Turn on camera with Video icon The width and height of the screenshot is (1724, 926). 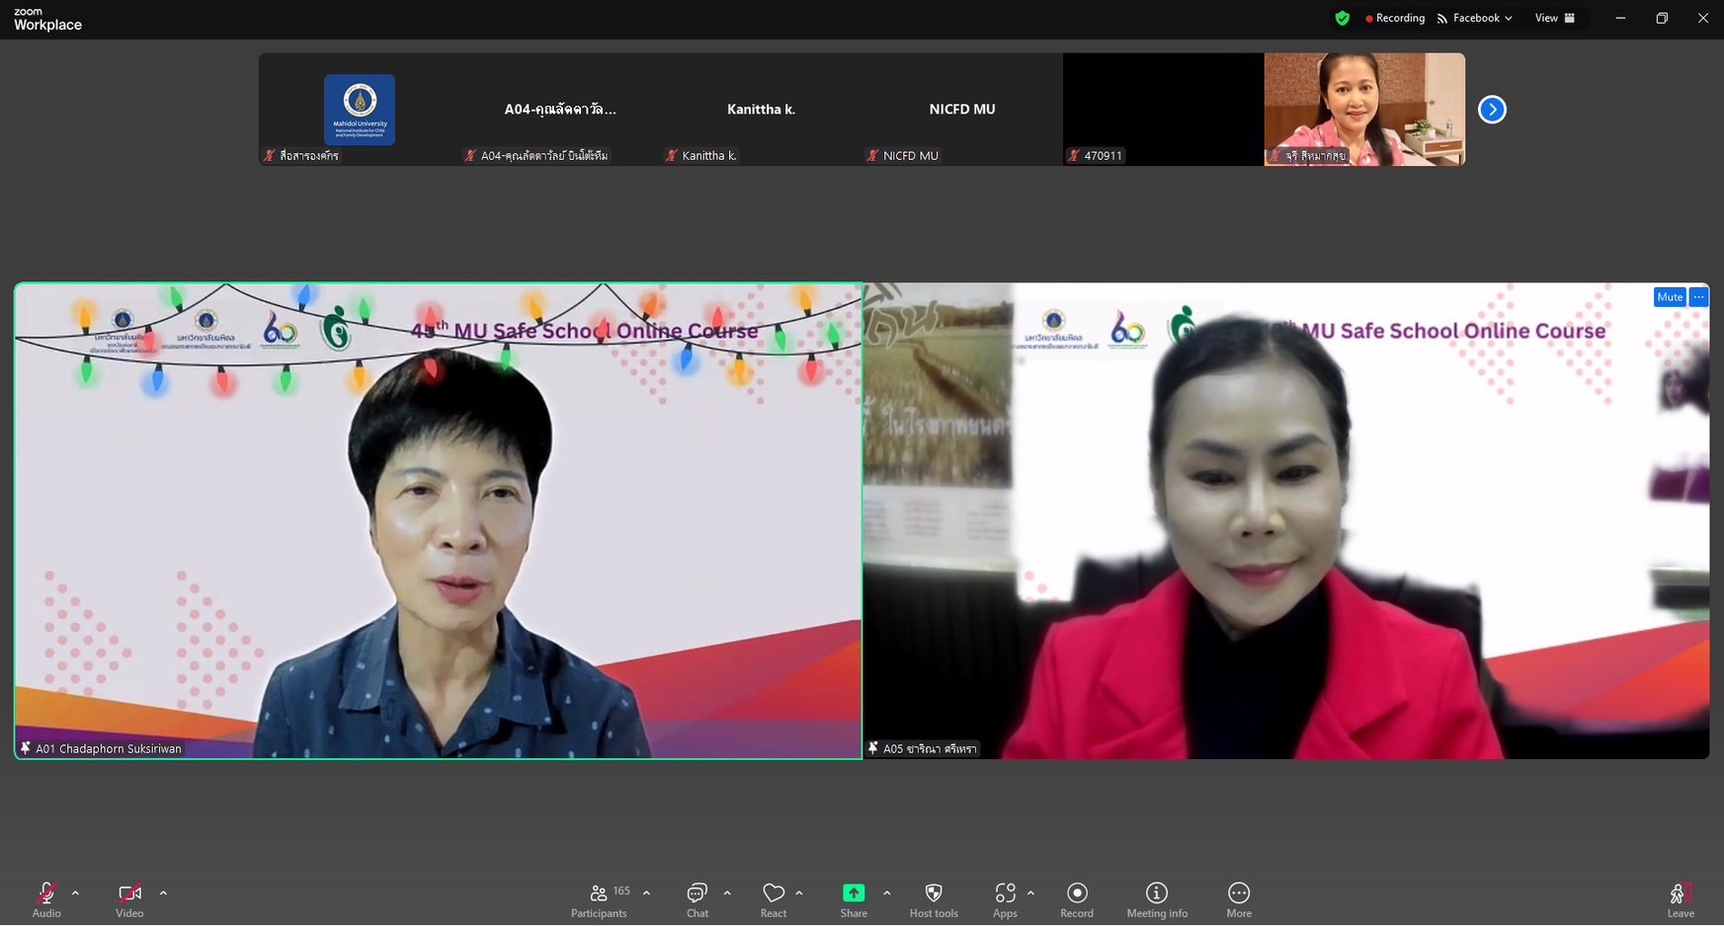coord(129,893)
